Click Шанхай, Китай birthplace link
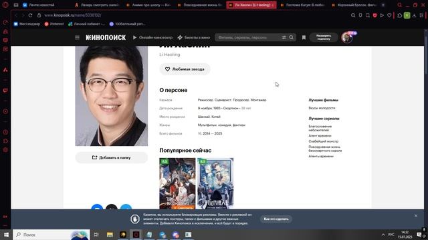 (x=209, y=117)
